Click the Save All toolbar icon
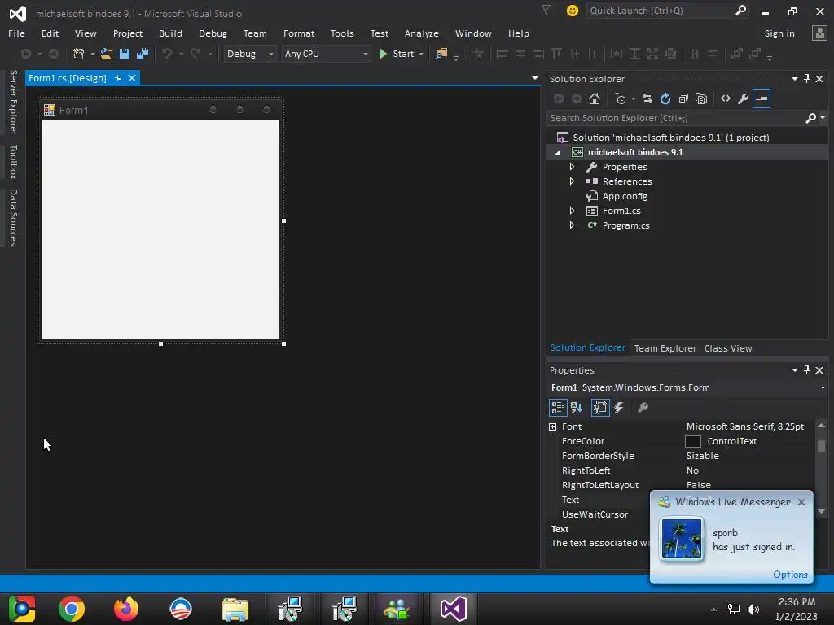 click(x=143, y=54)
